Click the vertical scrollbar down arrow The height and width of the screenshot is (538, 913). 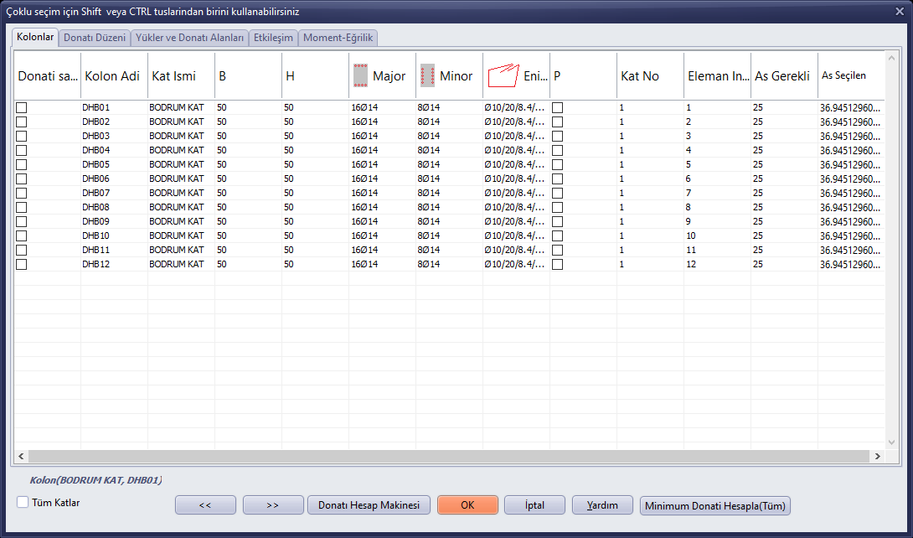(892, 442)
